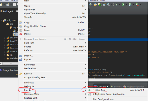Open dropdown next to Debug bug icon

click(x=119, y=5)
